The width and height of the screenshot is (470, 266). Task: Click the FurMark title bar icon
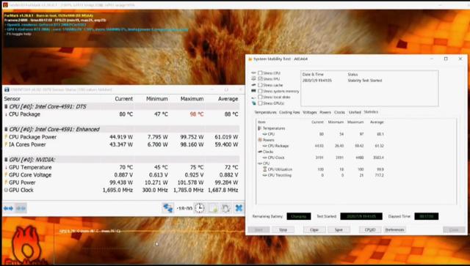(x=5, y=5)
